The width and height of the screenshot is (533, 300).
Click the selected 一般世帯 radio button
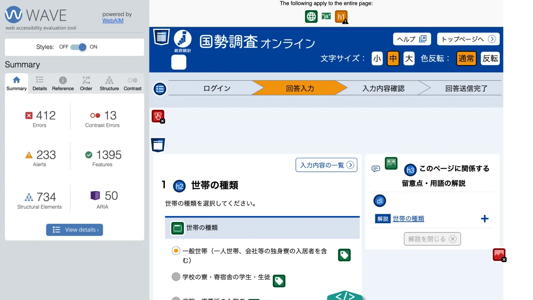(176, 250)
